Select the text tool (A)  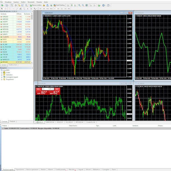tap(28, 9)
